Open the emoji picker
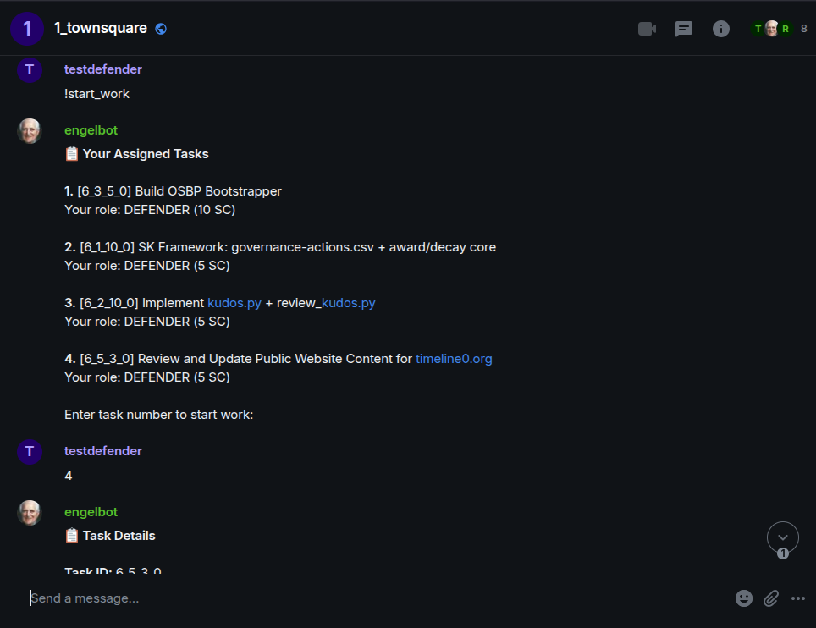The height and width of the screenshot is (628, 816). click(x=744, y=598)
